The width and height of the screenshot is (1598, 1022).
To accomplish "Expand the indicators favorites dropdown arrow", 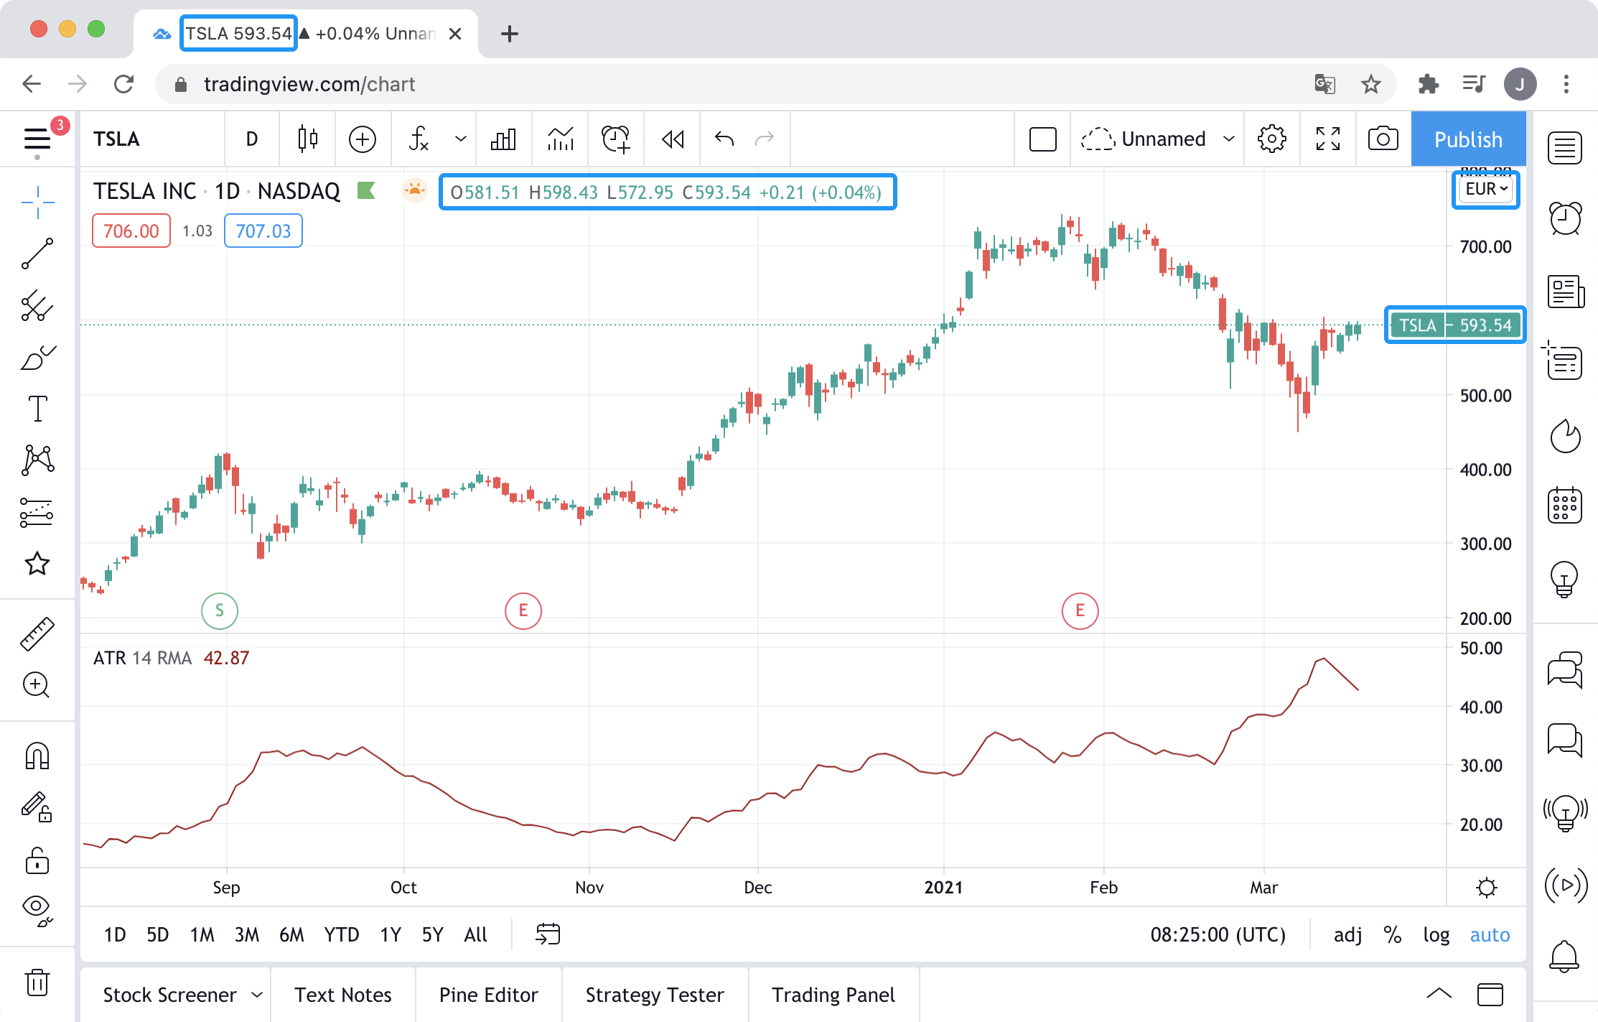I will [461, 139].
